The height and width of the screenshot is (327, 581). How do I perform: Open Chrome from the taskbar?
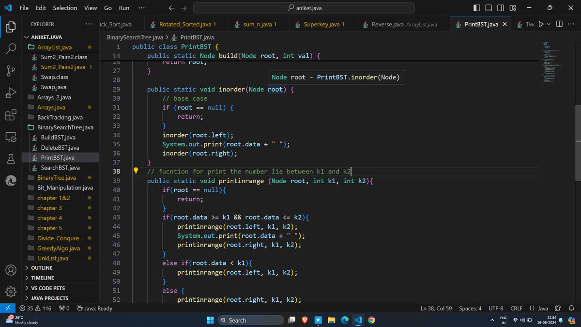tap(371, 320)
